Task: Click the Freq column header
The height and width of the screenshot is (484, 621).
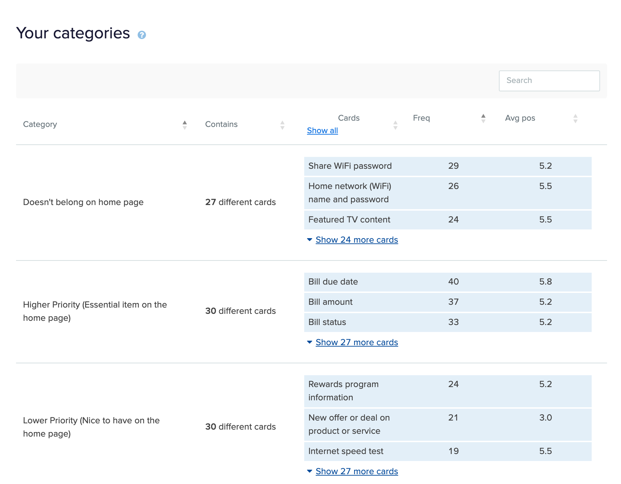Action: (421, 118)
